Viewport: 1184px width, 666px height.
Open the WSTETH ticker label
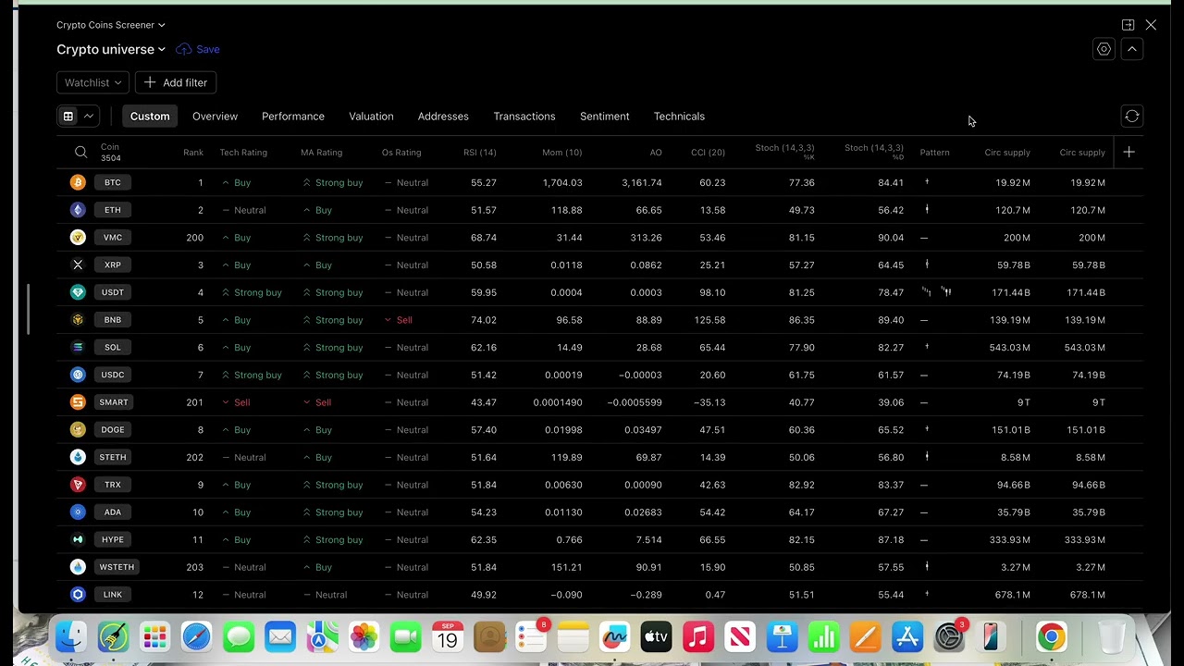117,567
